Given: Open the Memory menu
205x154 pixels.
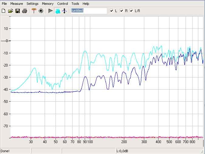Looking at the screenshot, I should click(48, 4).
